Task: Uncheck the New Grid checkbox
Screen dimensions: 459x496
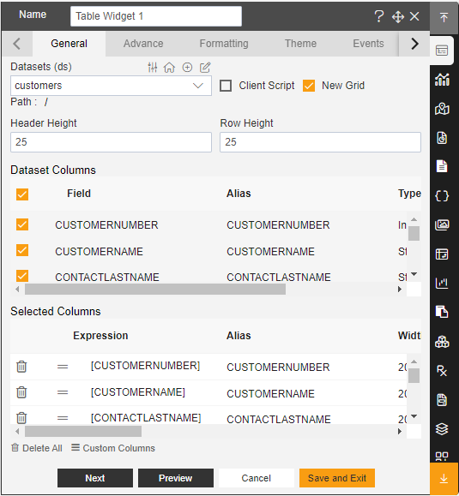Action: pyautogui.click(x=309, y=86)
